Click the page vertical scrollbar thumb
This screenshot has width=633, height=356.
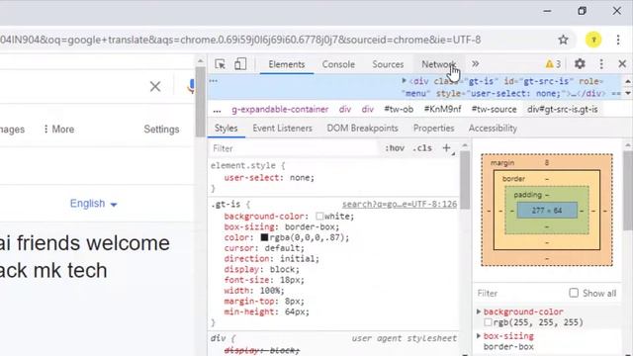pyautogui.click(x=201, y=101)
